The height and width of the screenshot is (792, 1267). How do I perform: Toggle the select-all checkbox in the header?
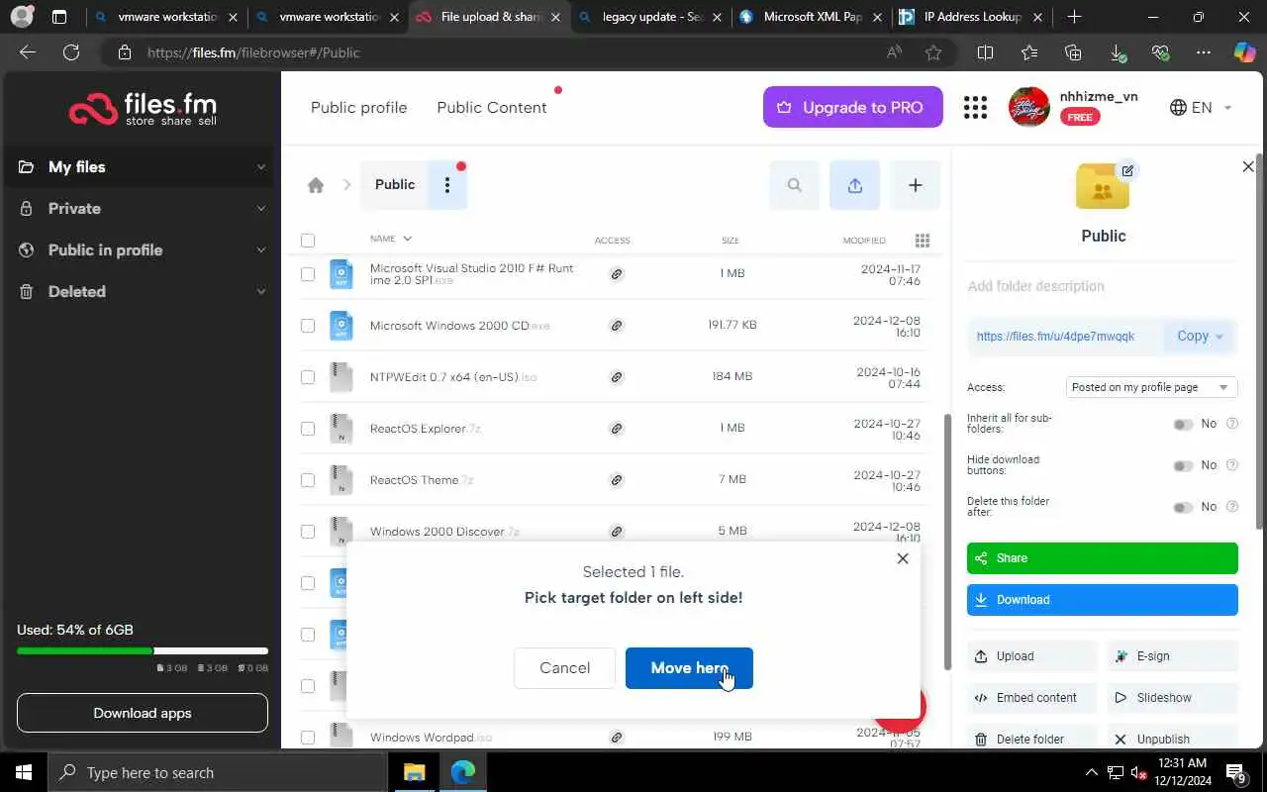point(308,241)
